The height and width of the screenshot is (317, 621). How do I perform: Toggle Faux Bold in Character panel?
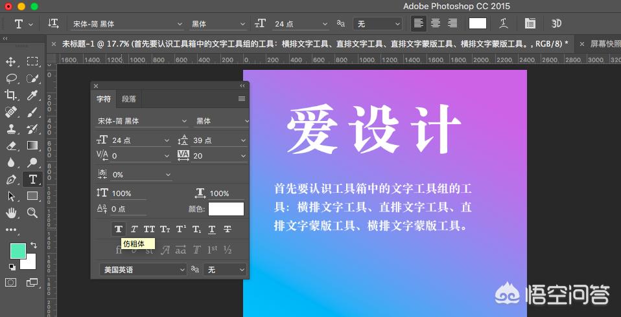pos(118,229)
